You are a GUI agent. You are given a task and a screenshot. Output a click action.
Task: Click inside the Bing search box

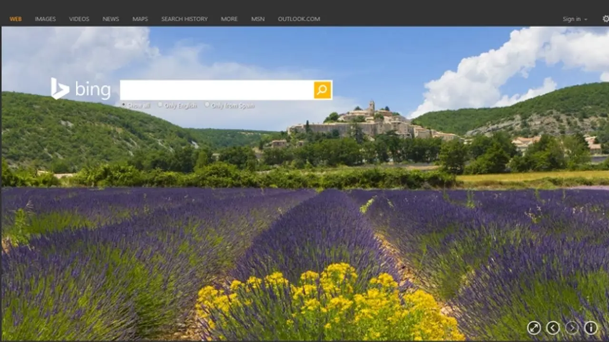[216, 90]
